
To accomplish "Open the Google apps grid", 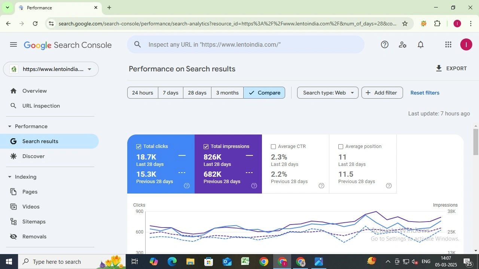I will (448, 45).
